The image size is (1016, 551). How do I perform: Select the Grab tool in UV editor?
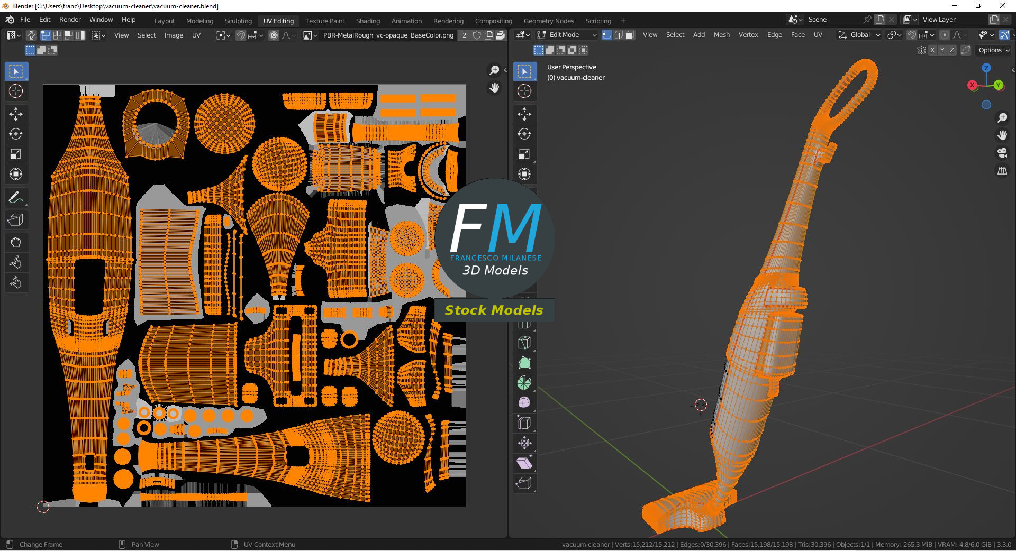(x=16, y=243)
